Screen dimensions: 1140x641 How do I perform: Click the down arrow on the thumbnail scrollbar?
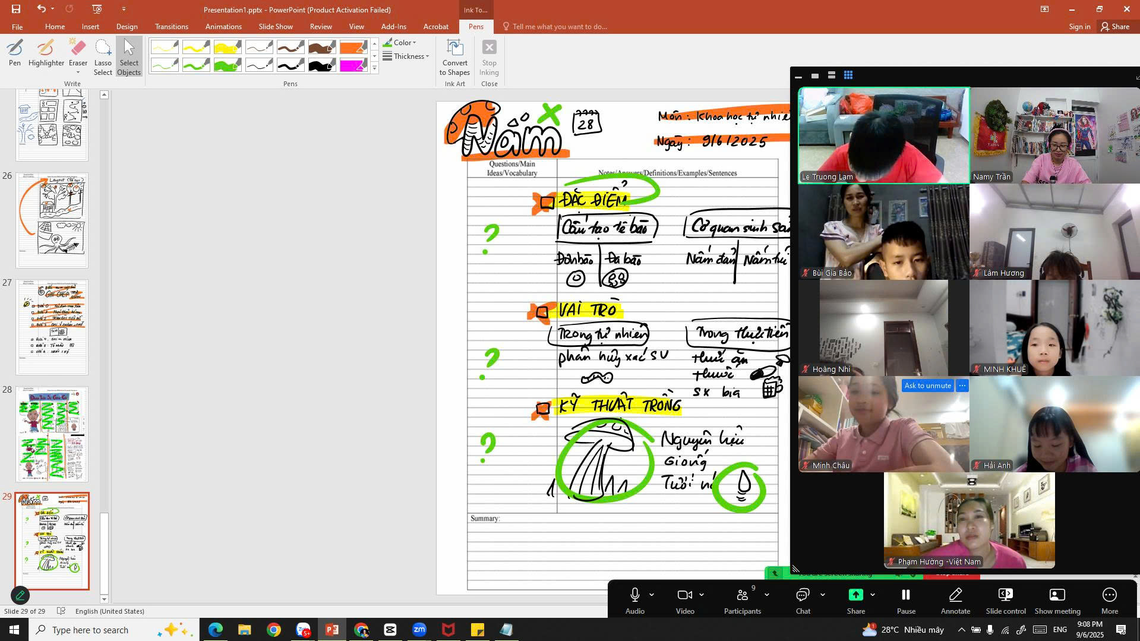104,599
